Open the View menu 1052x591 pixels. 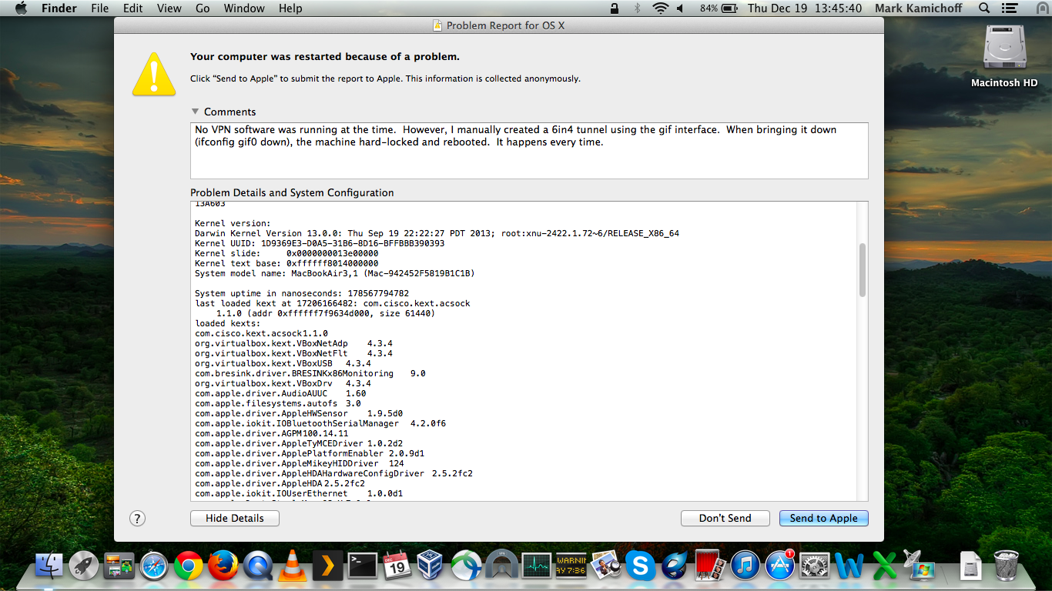pyautogui.click(x=169, y=8)
